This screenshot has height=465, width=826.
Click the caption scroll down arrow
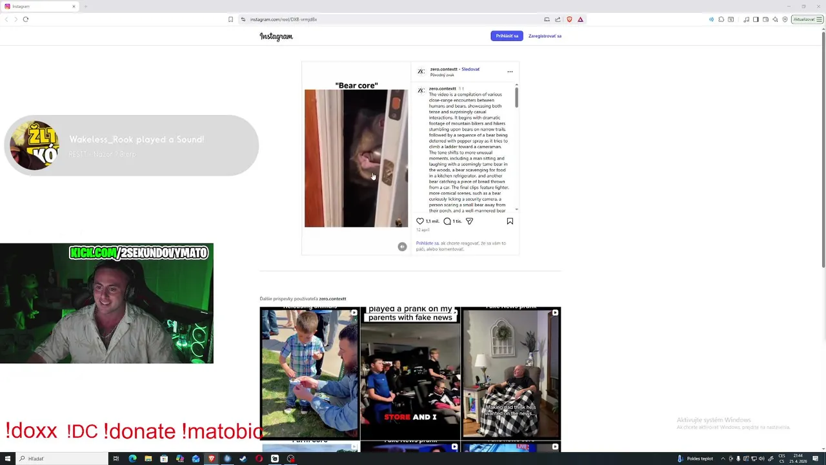pos(516,209)
